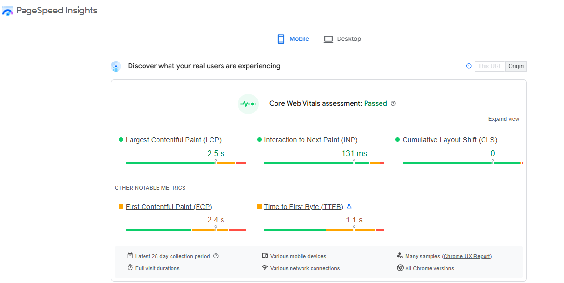Viewport: 564px width, 283px height.
Task: Open help icon beside 28-day collection period
Action: [216, 256]
